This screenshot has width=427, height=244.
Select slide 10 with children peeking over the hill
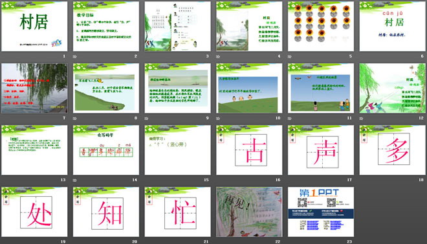point(249,88)
